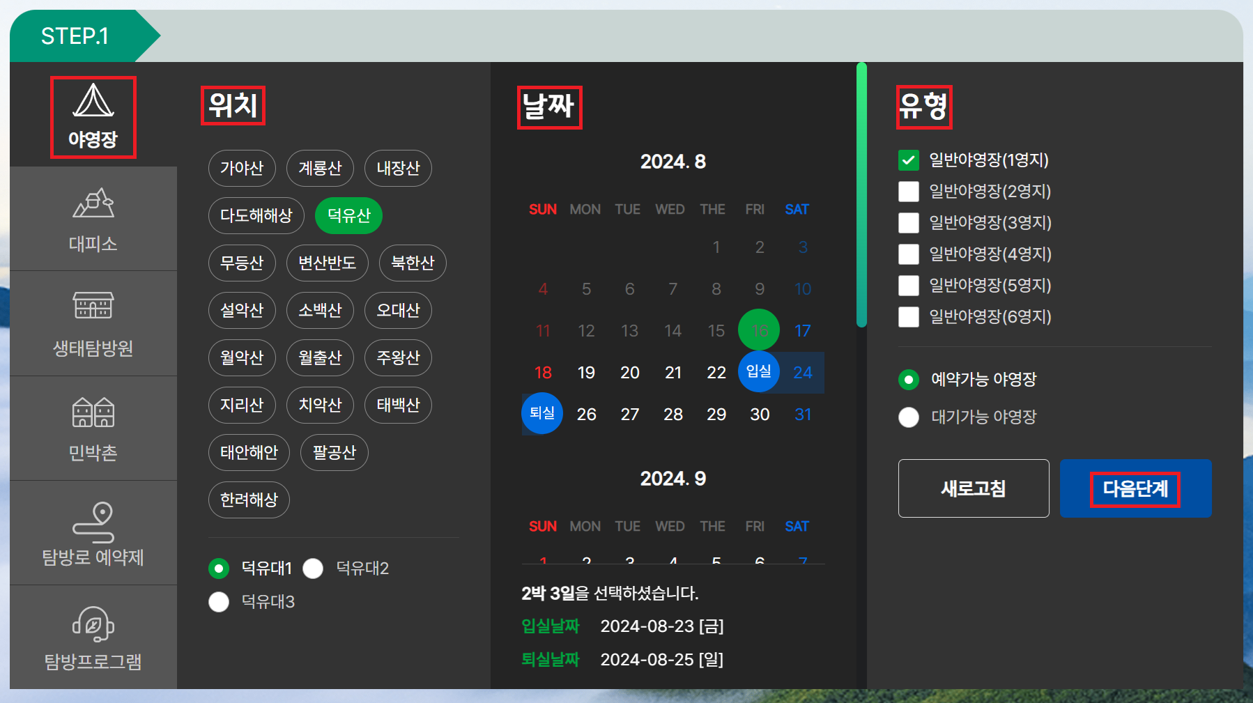Click green calendar scrollbar thumb
Screen dimensions: 1253x703
[861, 195]
